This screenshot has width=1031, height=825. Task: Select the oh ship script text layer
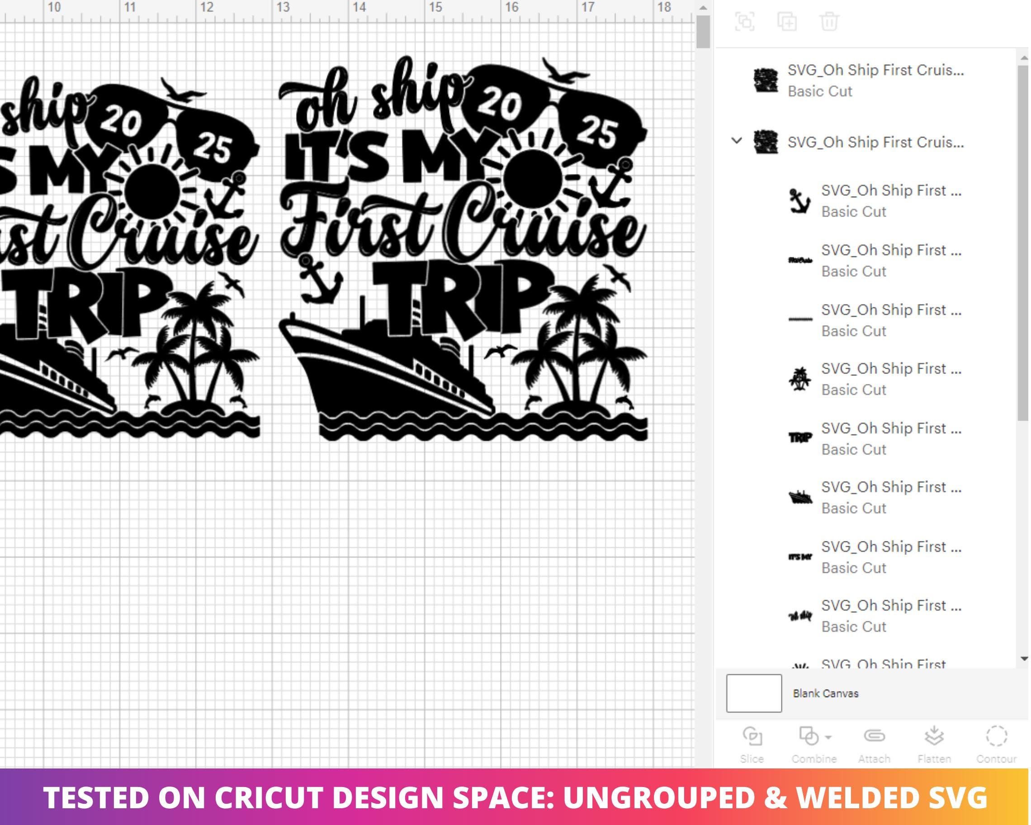point(875,616)
